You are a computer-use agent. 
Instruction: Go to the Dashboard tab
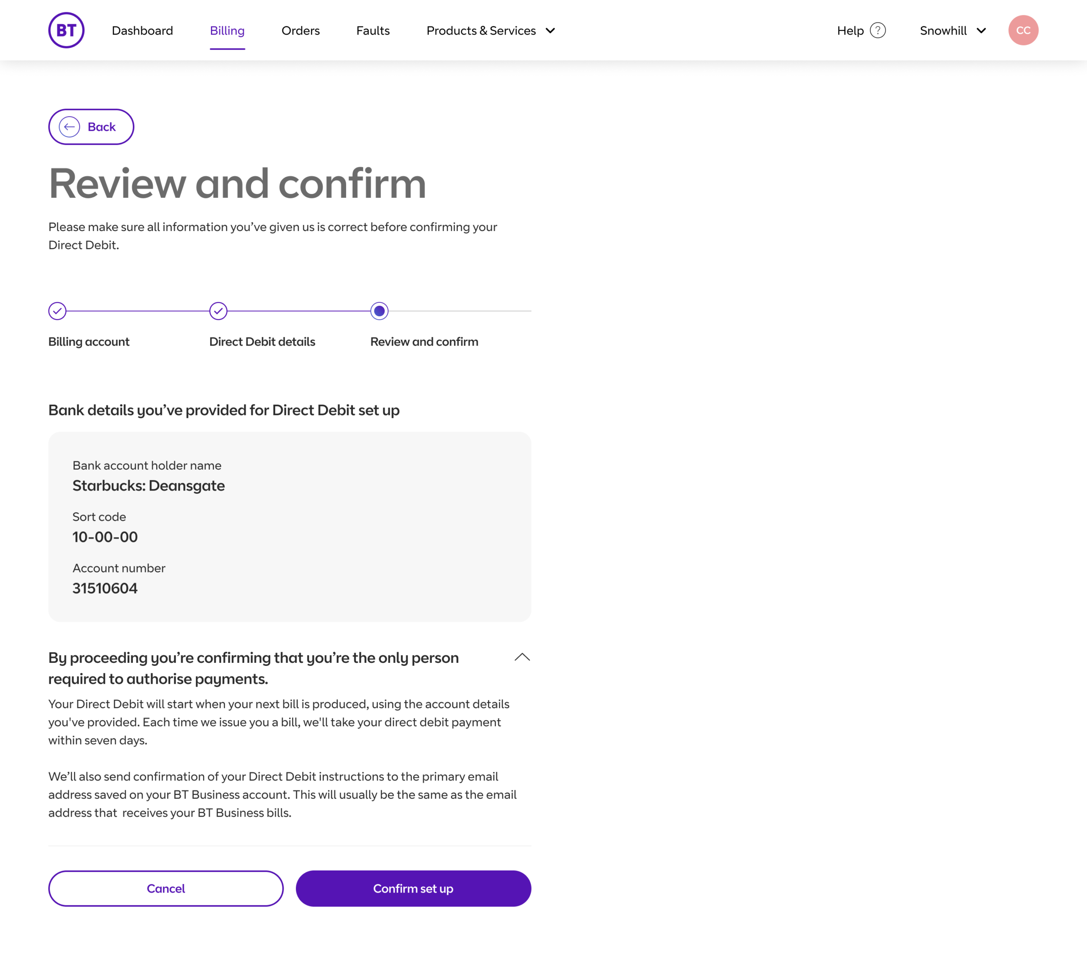pos(143,30)
